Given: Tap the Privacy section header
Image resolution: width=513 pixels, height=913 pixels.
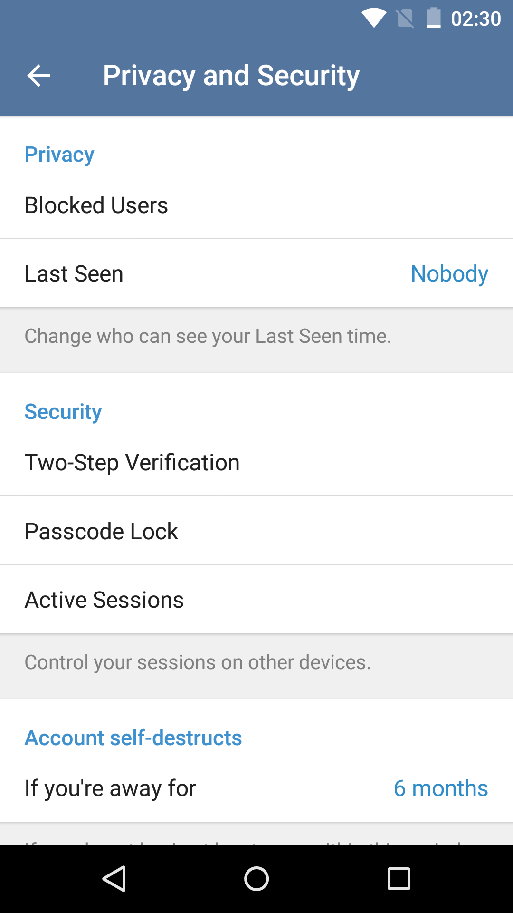Looking at the screenshot, I should pyautogui.click(x=59, y=155).
